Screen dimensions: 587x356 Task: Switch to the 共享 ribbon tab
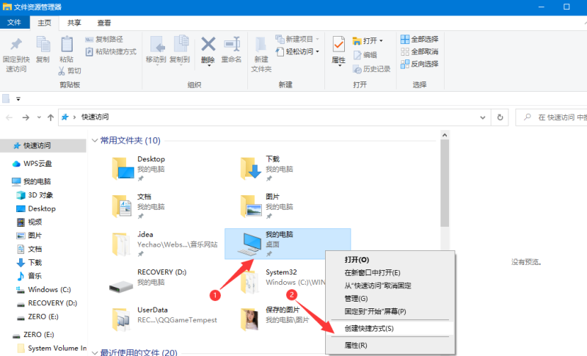pos(74,23)
